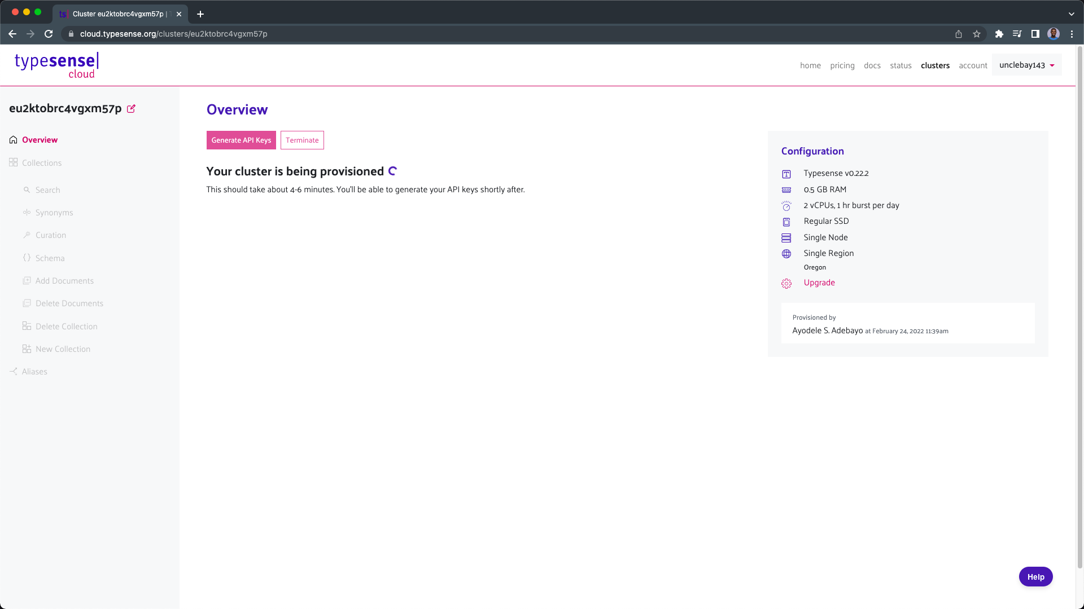Click the vCPU burst icon in Configuration
The image size is (1084, 609).
[x=786, y=206]
